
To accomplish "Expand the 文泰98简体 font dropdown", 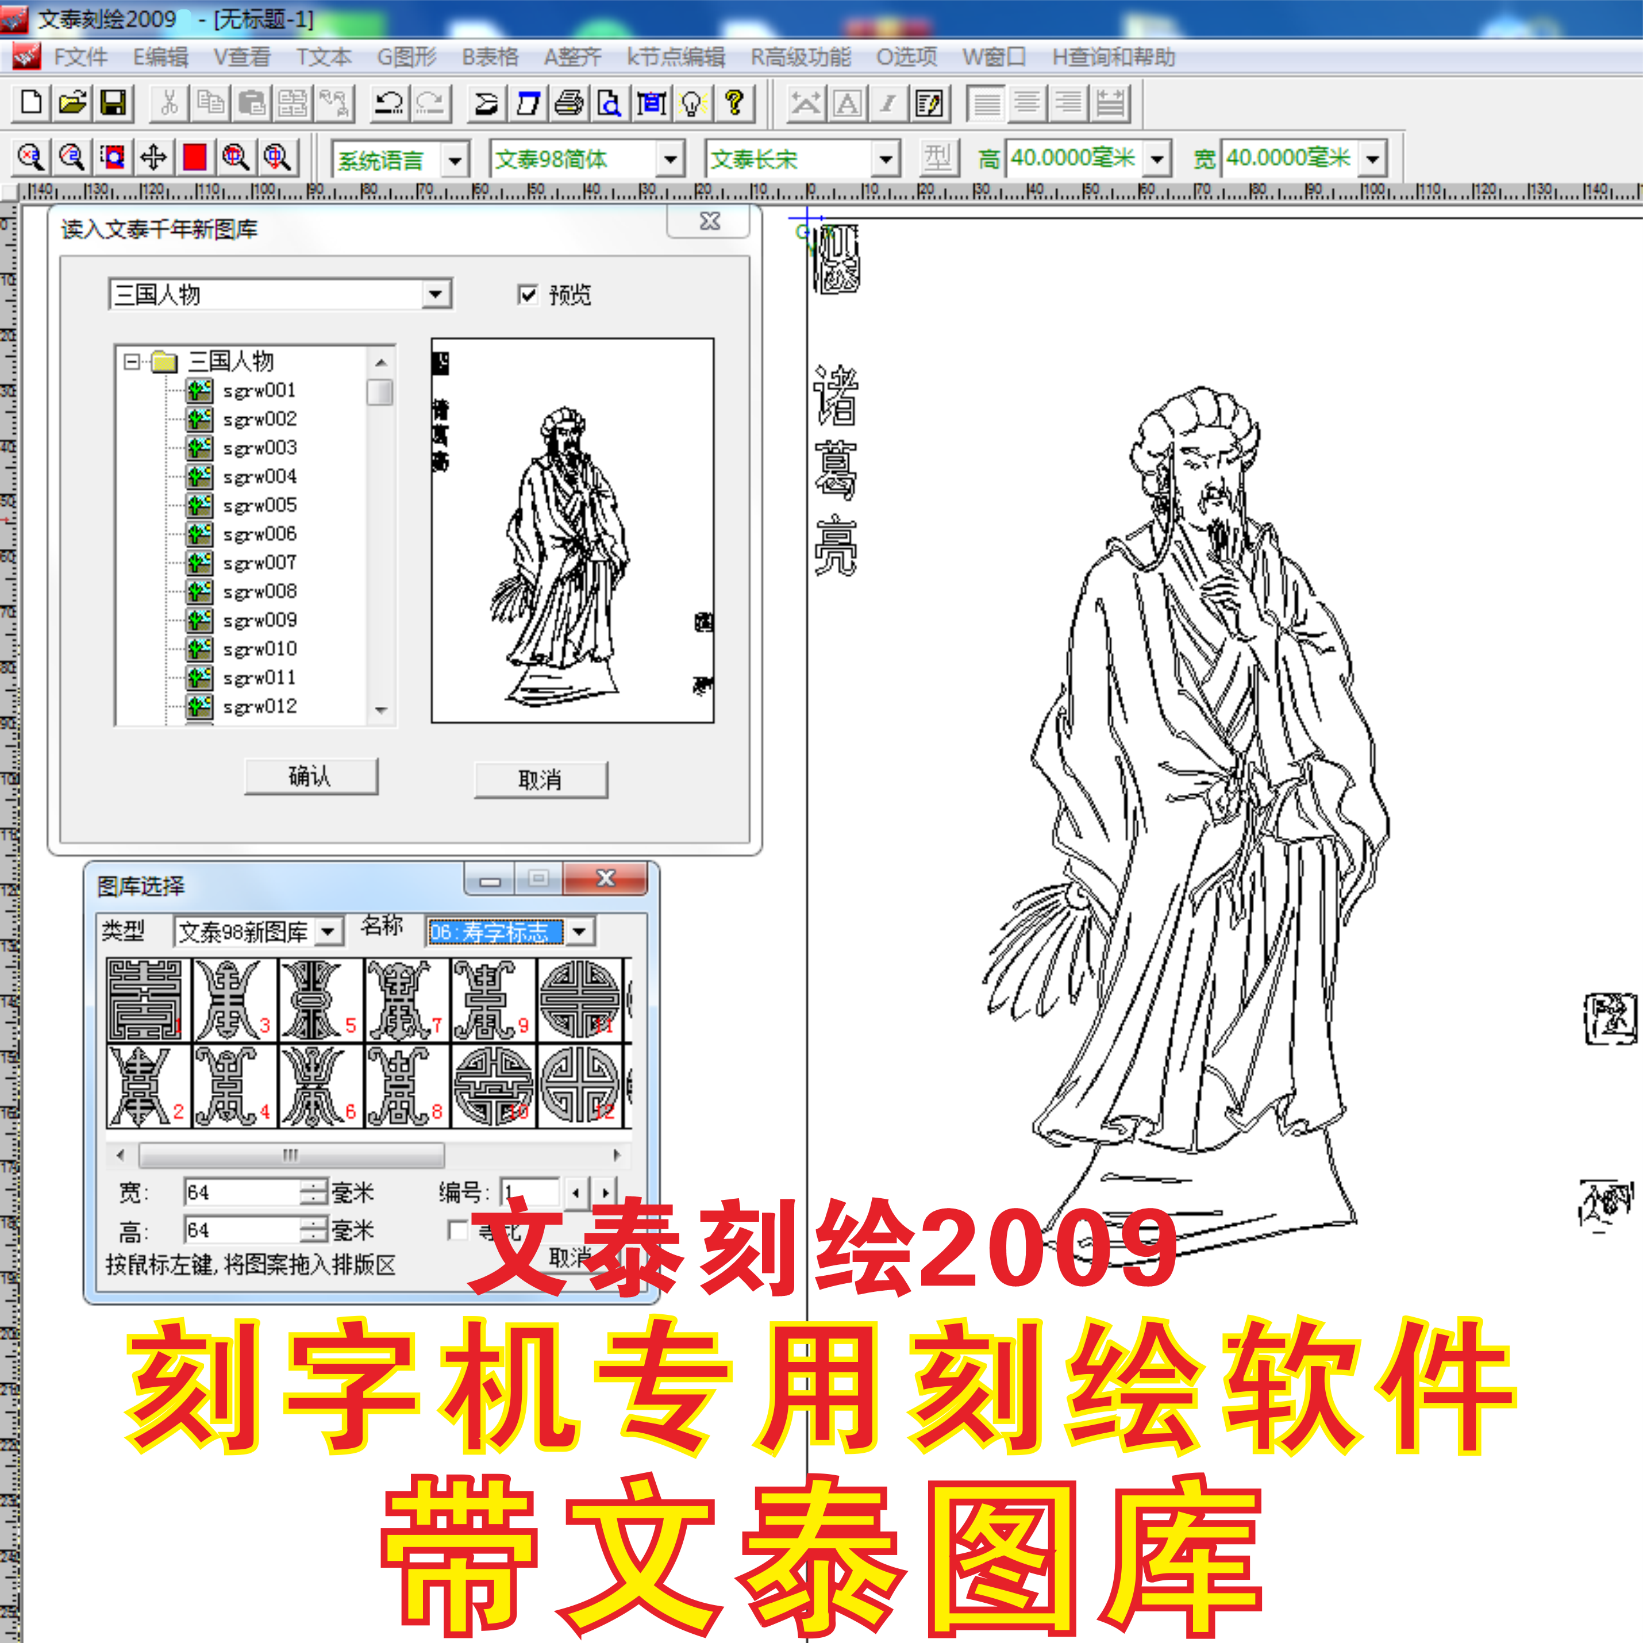I will click(671, 159).
